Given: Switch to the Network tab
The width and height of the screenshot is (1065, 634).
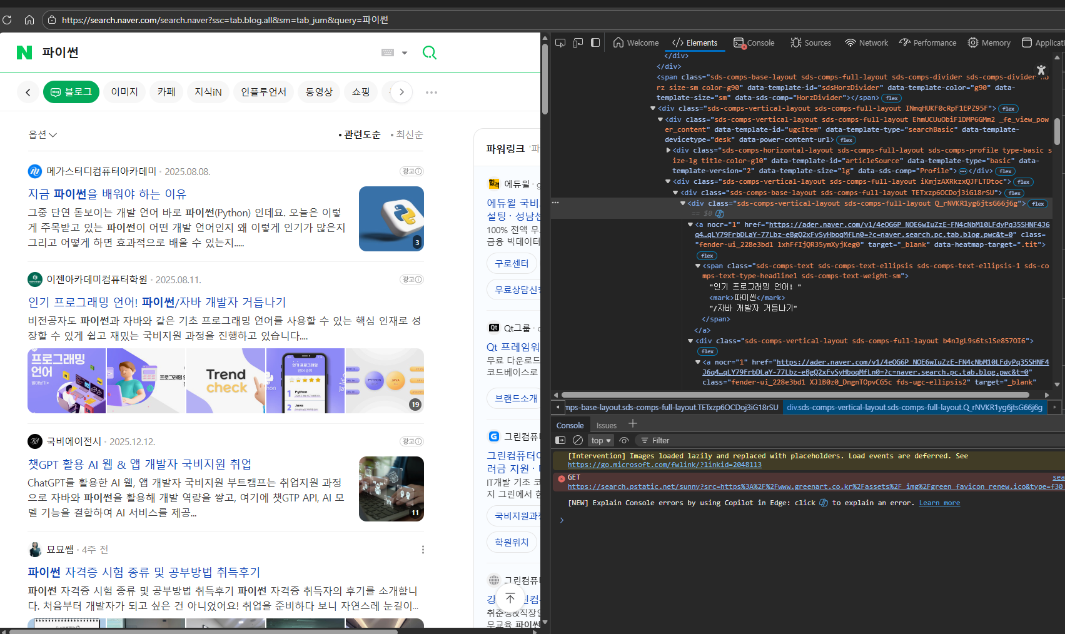Looking at the screenshot, I should pyautogui.click(x=866, y=43).
